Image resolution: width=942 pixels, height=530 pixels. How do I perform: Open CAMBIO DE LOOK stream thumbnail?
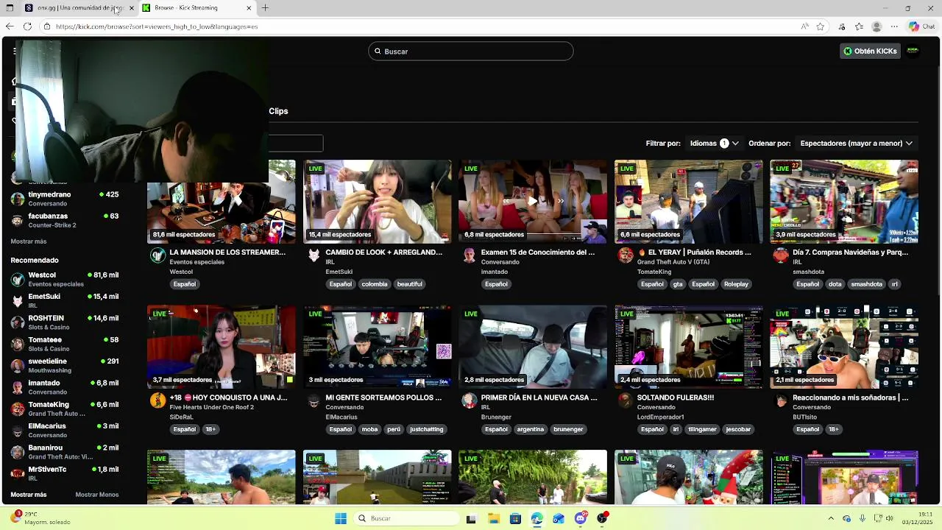coord(378,202)
